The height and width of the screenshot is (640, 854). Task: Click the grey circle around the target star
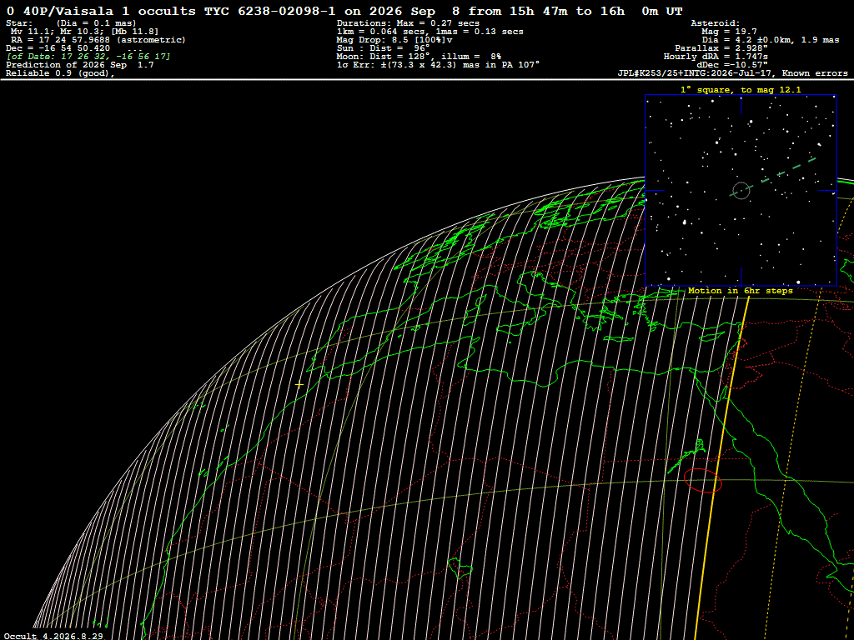click(741, 191)
